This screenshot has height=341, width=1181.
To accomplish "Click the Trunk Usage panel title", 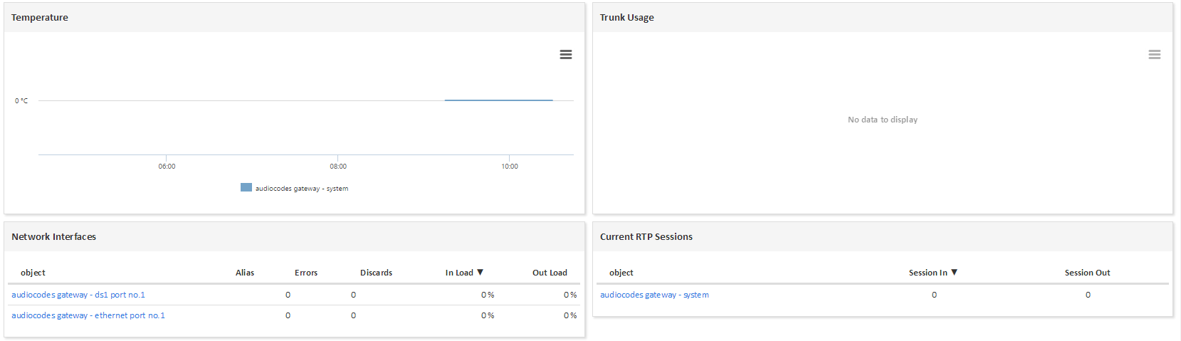I will click(x=626, y=18).
